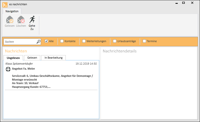Screen dimensions: 200x122
Task: Click the magnifier search icon
Action: (38, 42)
